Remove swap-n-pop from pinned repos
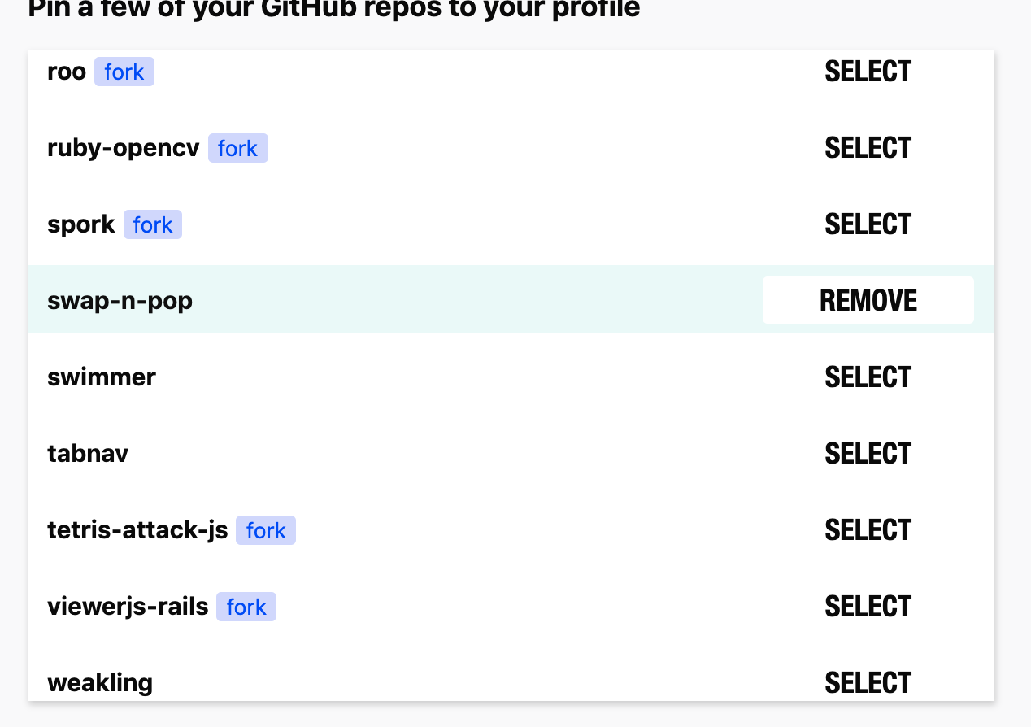 click(x=868, y=299)
